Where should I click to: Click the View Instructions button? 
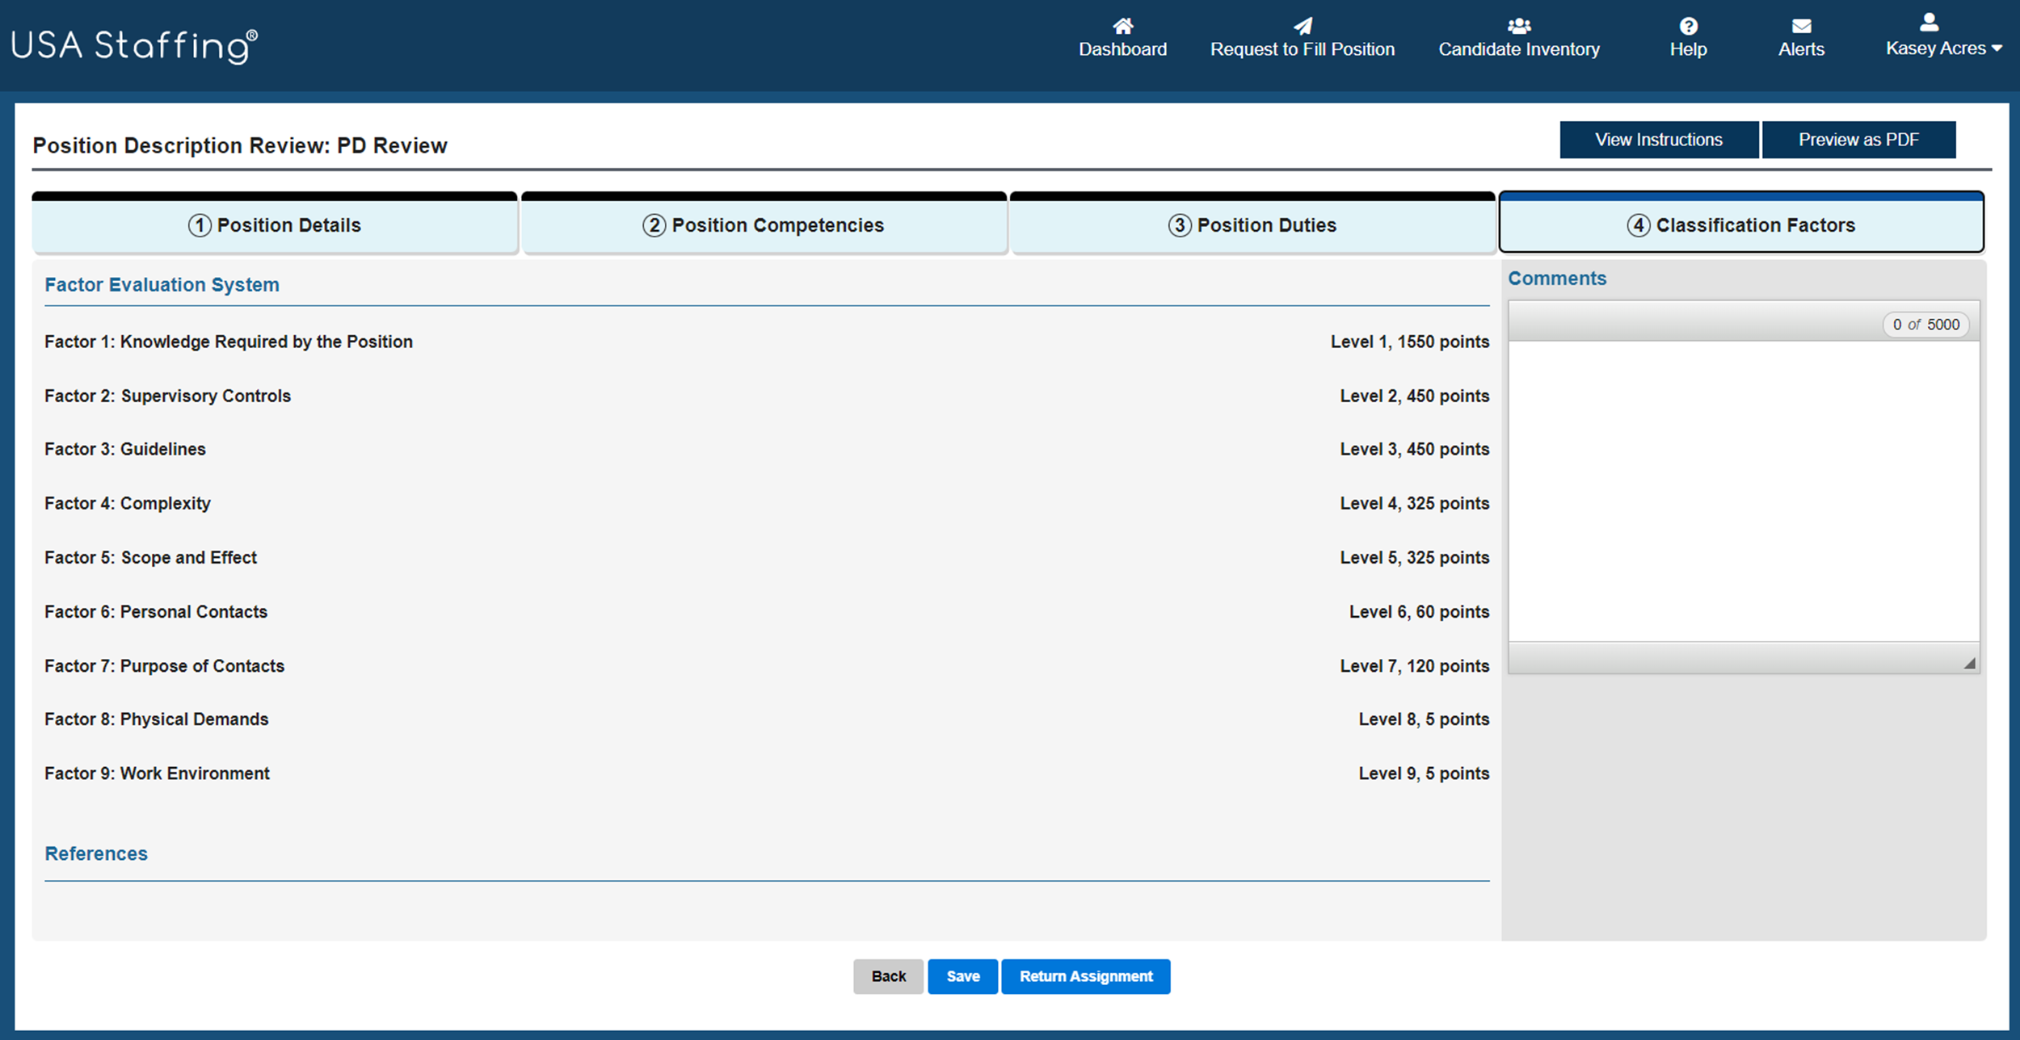1658,140
